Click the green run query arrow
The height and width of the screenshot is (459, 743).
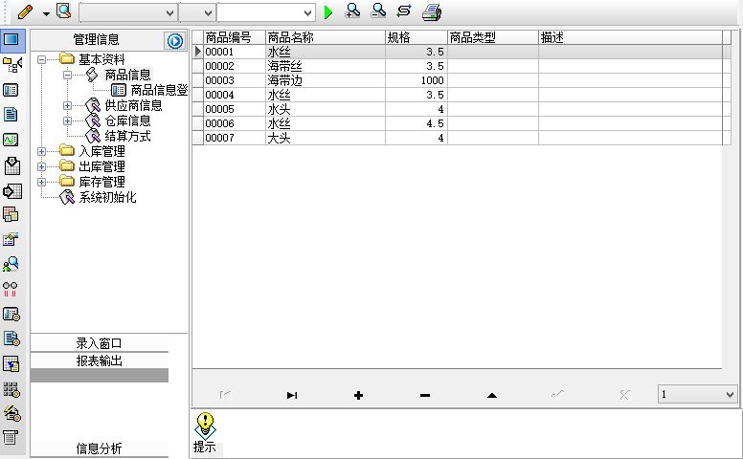327,12
